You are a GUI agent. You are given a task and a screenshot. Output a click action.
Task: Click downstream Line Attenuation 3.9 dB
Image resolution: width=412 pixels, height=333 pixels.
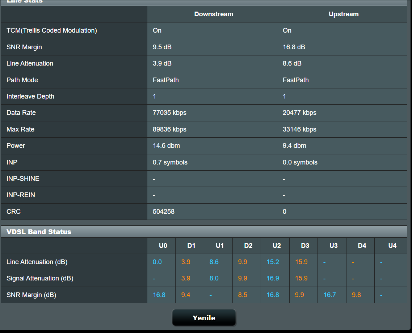coord(162,63)
